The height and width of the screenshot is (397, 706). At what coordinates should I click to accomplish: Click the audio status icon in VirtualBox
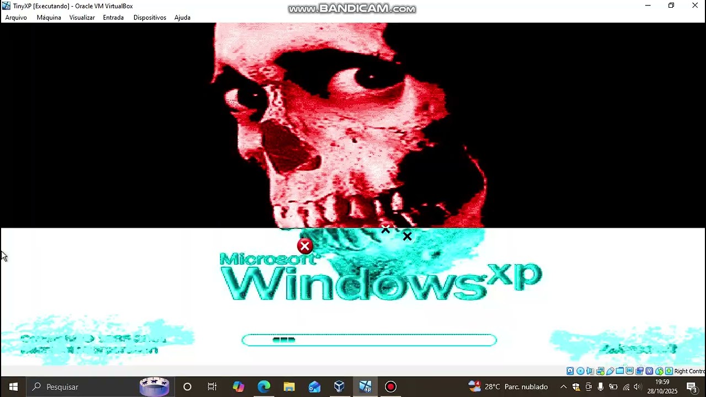pos(590,371)
